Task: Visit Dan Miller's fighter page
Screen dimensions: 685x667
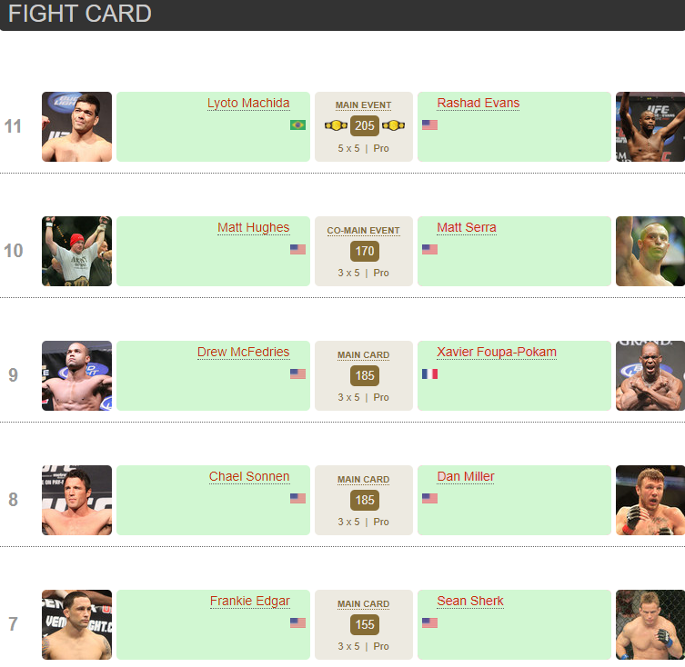Action: coord(466,476)
